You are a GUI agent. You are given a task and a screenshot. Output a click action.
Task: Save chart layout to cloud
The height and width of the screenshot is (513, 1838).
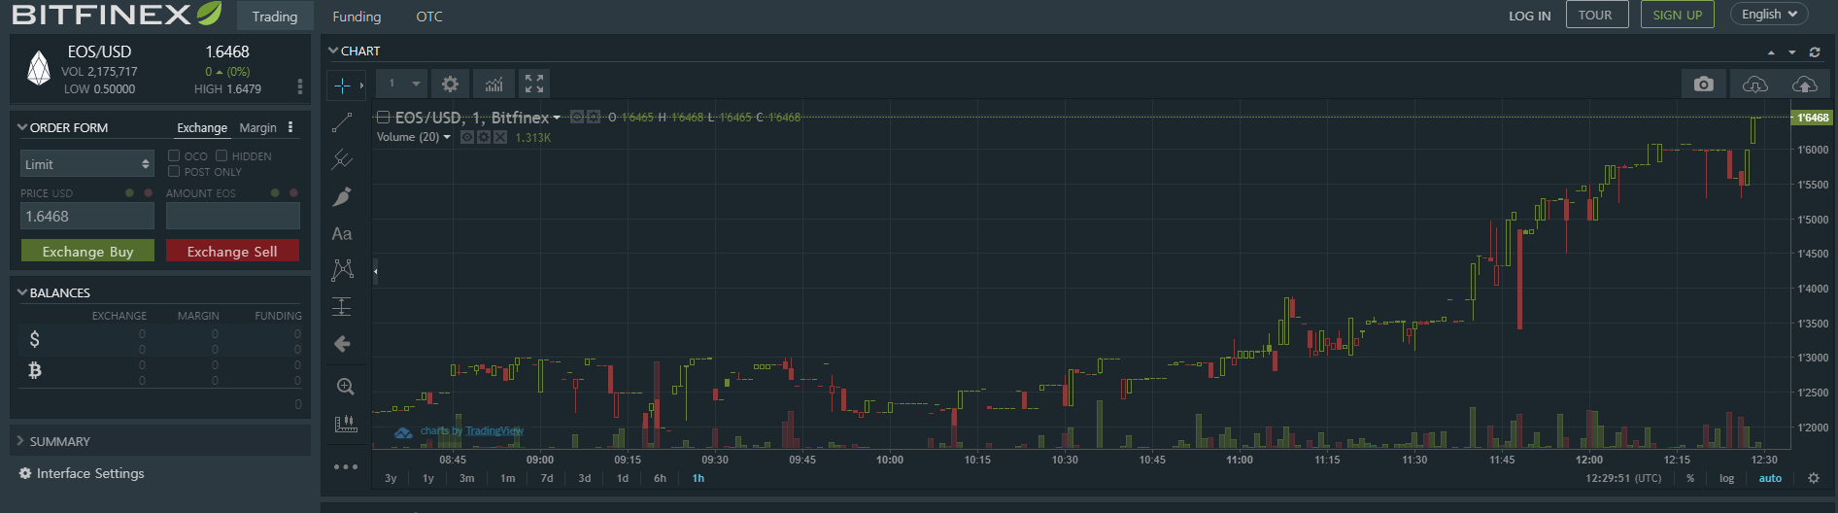(x=1804, y=85)
